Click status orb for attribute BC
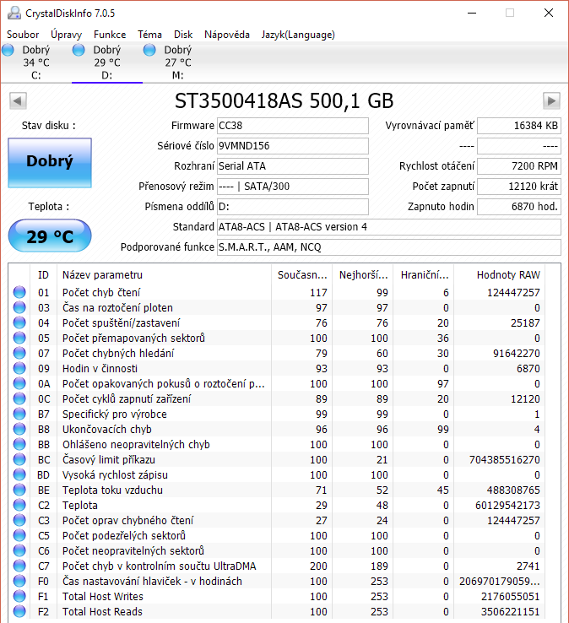 coord(19,459)
